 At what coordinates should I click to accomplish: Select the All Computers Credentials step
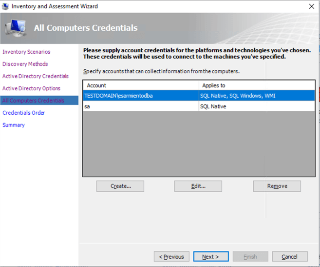click(39, 101)
